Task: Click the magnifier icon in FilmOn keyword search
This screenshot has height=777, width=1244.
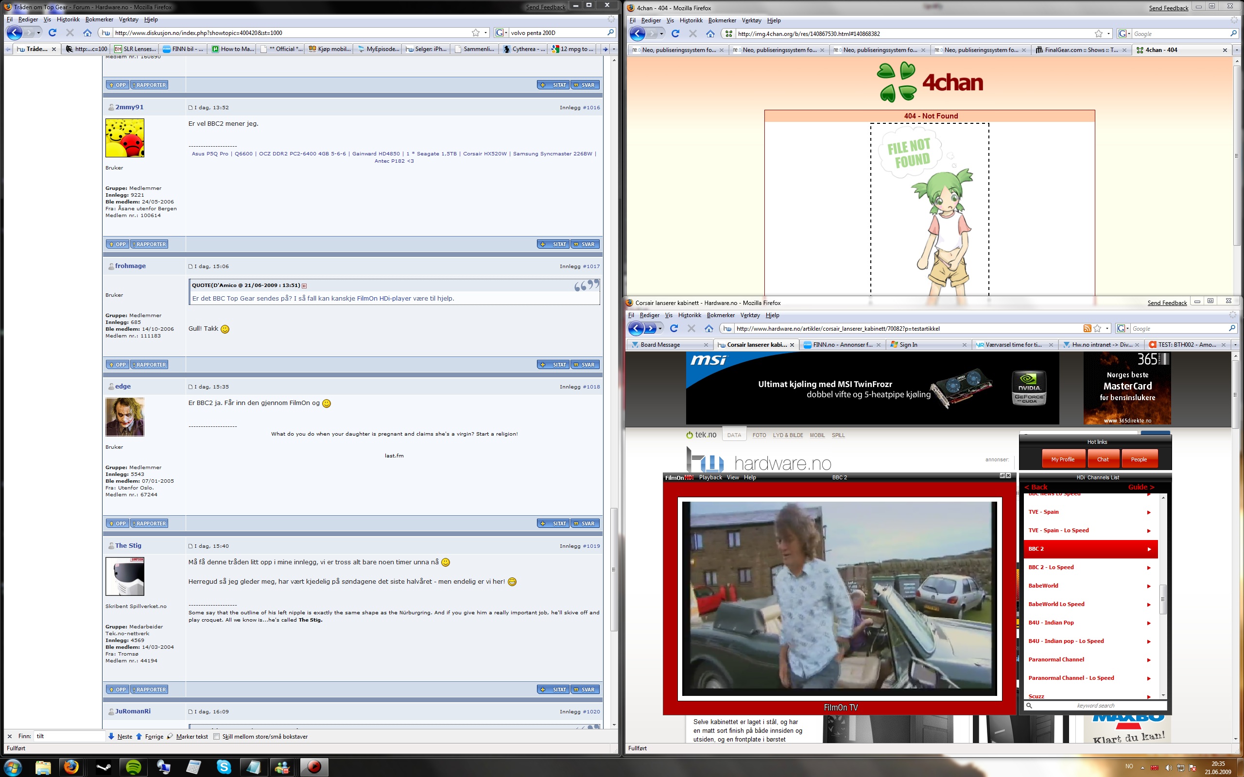Action: pyautogui.click(x=1029, y=706)
